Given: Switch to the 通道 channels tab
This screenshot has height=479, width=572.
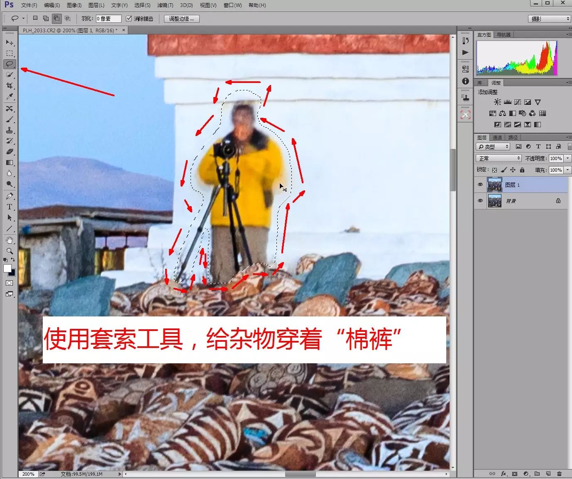Looking at the screenshot, I should (x=497, y=138).
